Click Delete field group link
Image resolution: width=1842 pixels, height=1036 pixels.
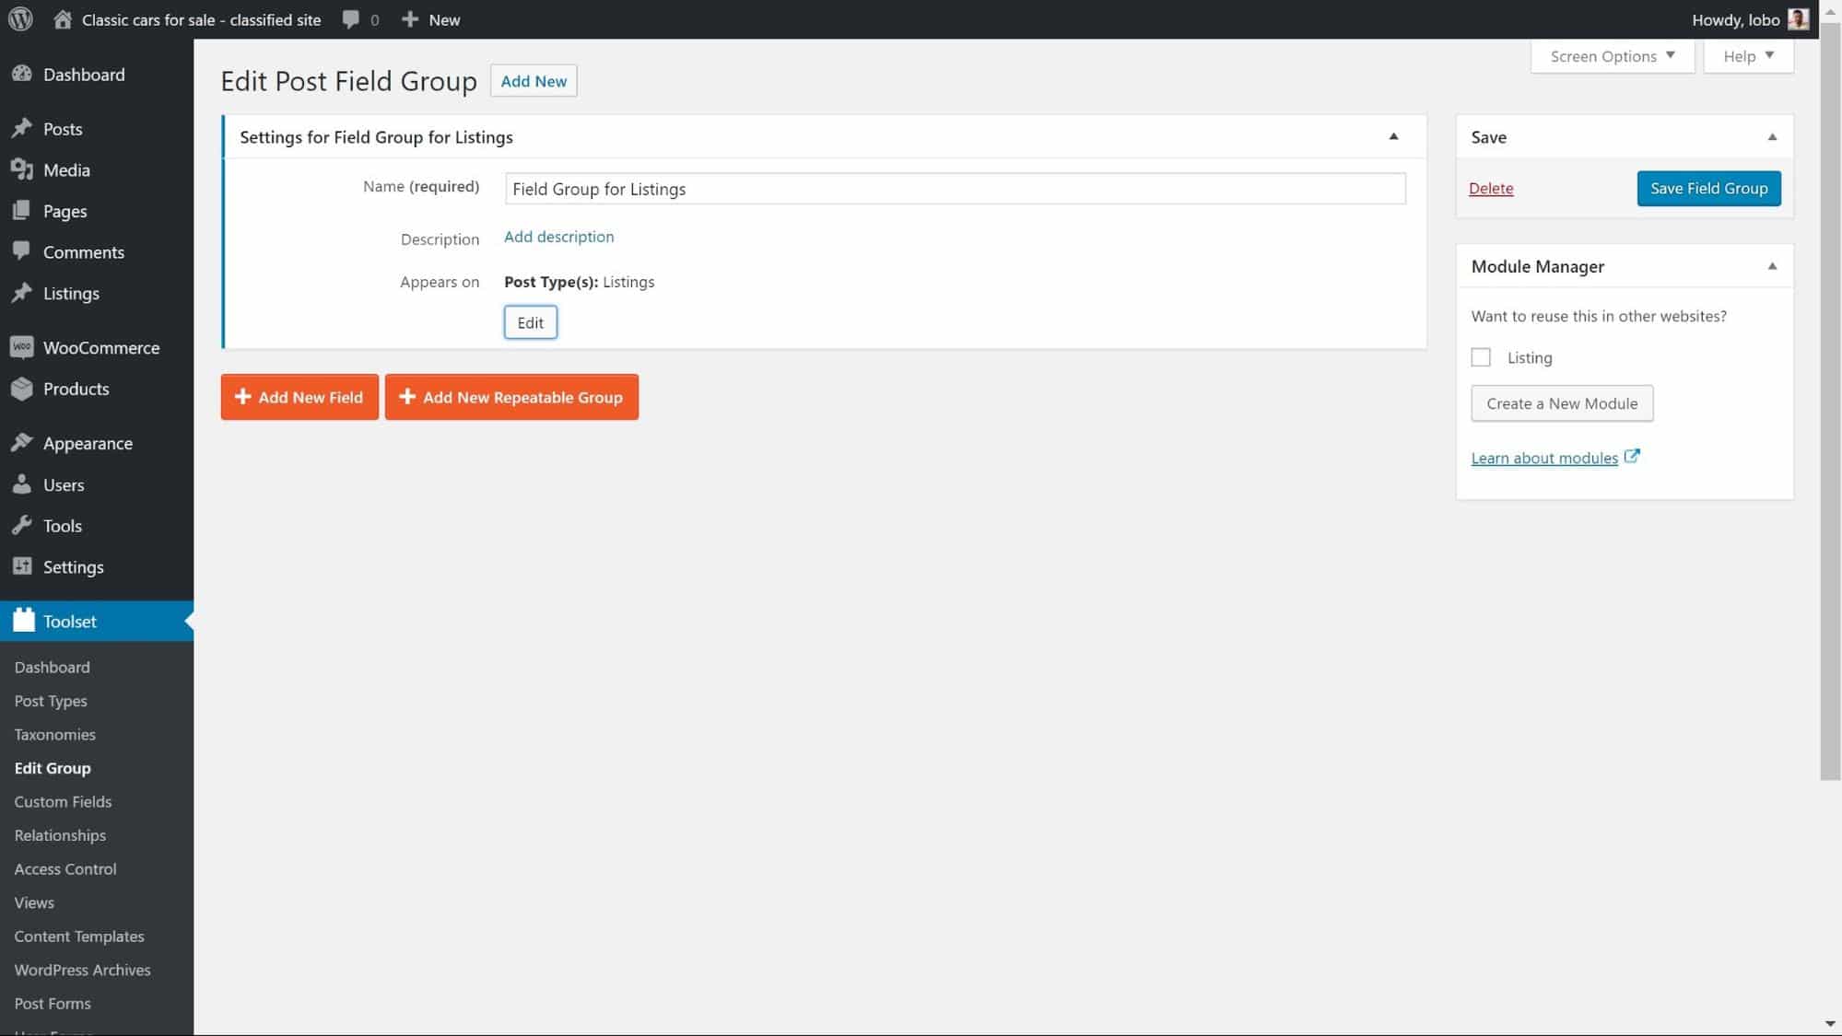point(1492,187)
